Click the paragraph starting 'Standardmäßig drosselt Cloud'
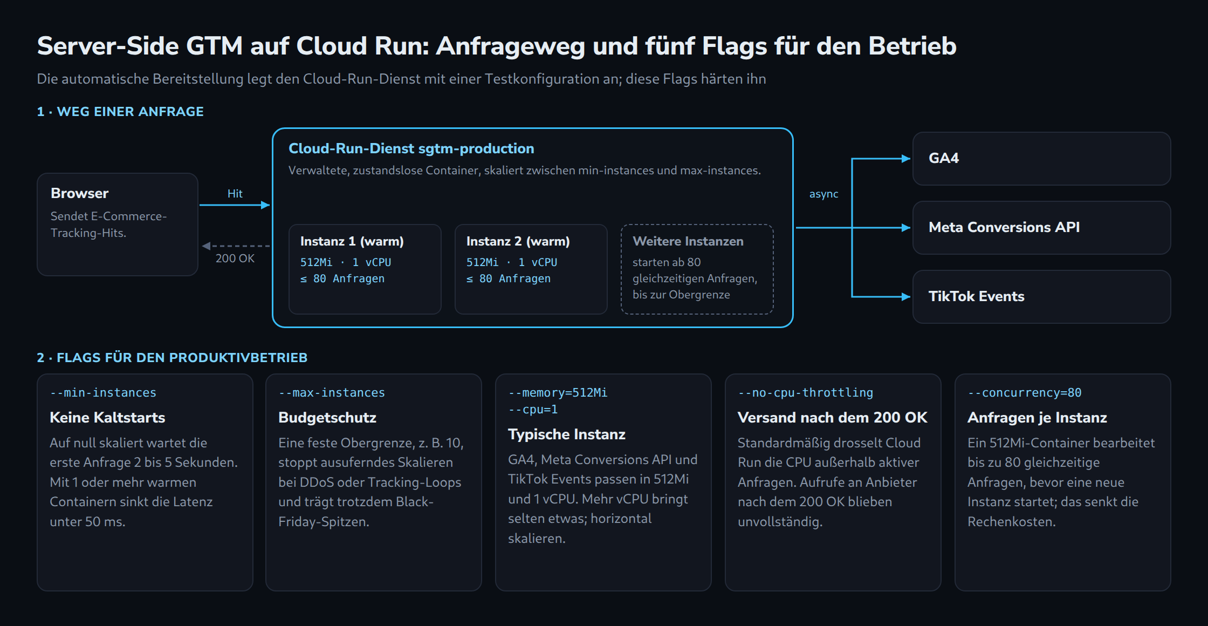 (829, 482)
